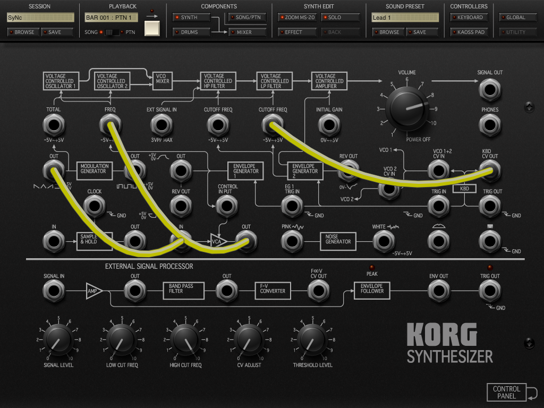
Task: Open the Kaoss Pad controller
Action: [469, 32]
